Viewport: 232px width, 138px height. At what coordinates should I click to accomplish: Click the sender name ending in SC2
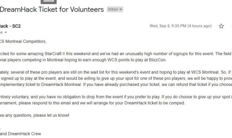[10, 26]
